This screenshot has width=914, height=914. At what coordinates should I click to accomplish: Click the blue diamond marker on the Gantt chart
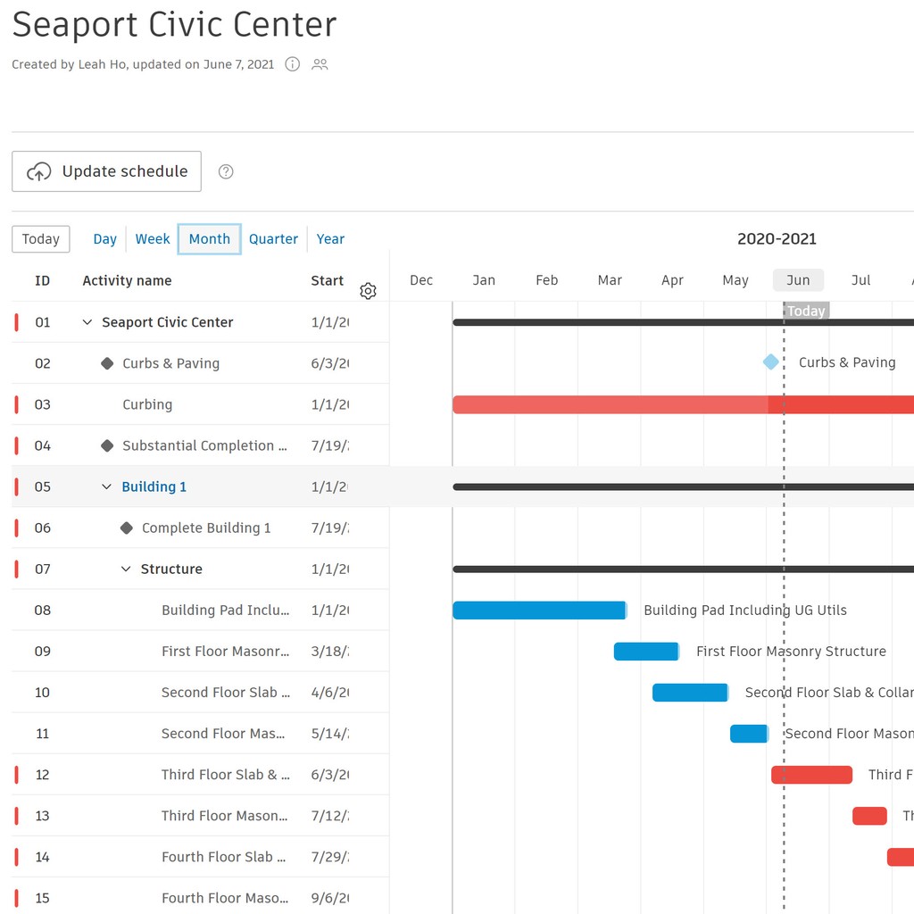[770, 362]
